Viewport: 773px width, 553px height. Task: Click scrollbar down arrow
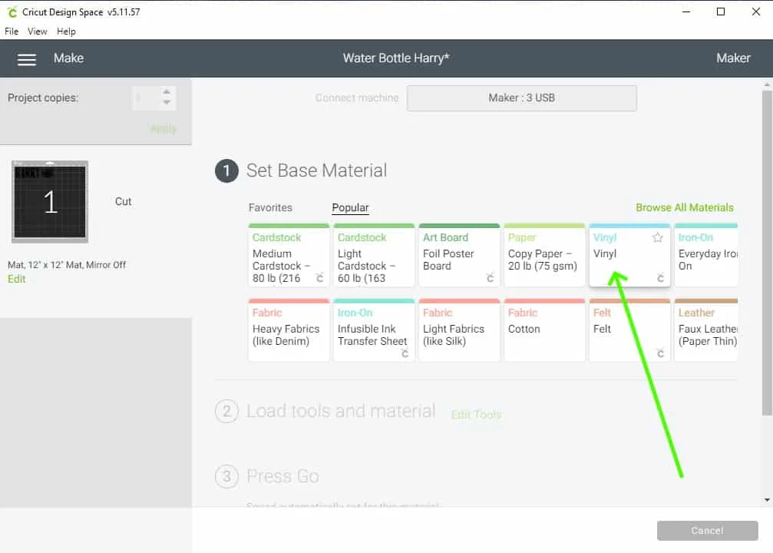[x=767, y=500]
